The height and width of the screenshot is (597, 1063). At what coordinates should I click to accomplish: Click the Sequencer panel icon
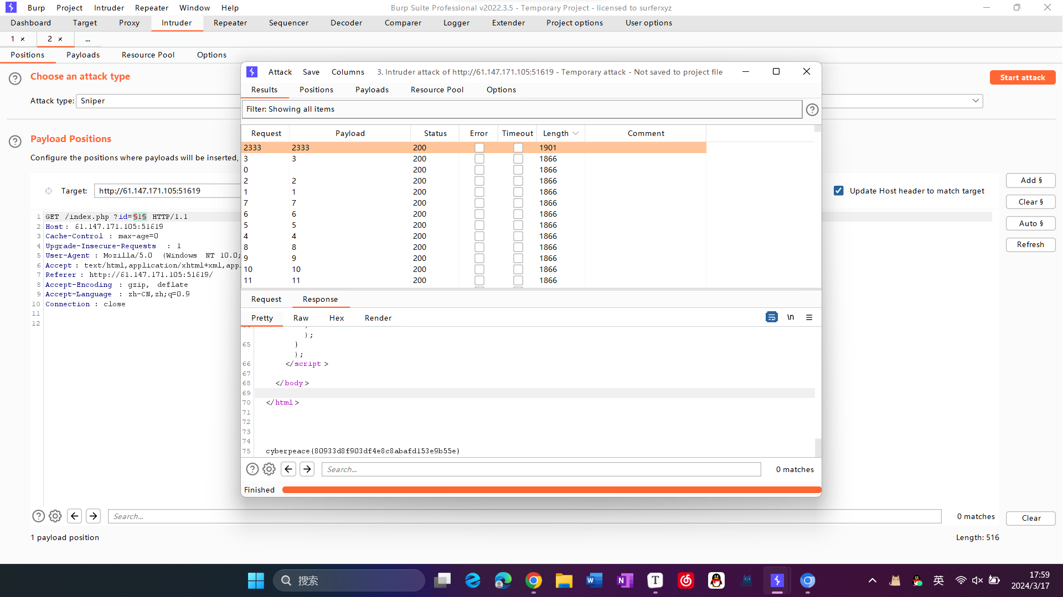[288, 23]
